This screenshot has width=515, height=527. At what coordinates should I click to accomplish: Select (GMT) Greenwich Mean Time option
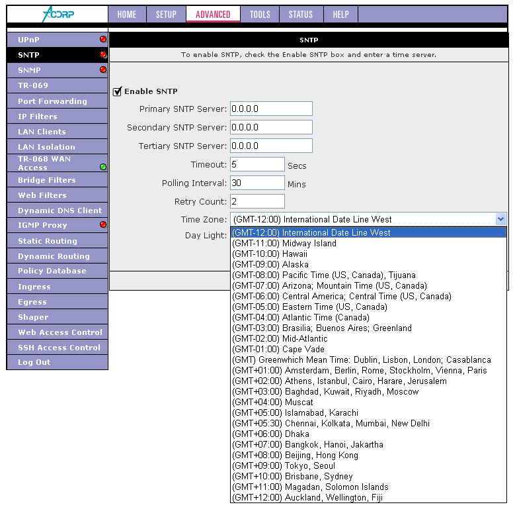368,360
